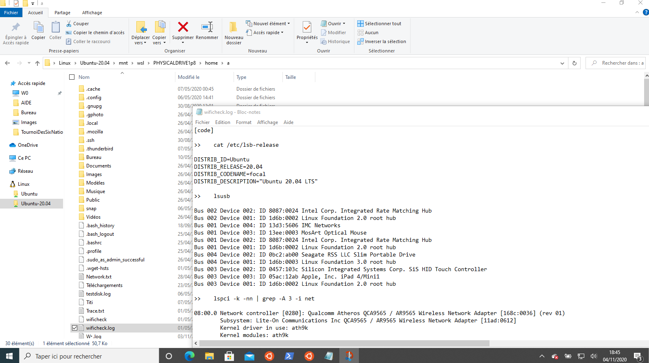The image size is (649, 363).
Task: Uncheck the wificheck.log checkbox
Action: [x=74, y=328]
